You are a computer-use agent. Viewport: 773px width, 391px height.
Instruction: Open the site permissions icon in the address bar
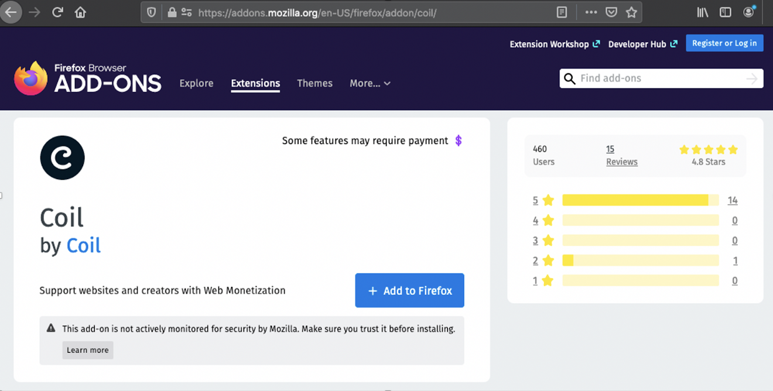pyautogui.click(x=187, y=12)
